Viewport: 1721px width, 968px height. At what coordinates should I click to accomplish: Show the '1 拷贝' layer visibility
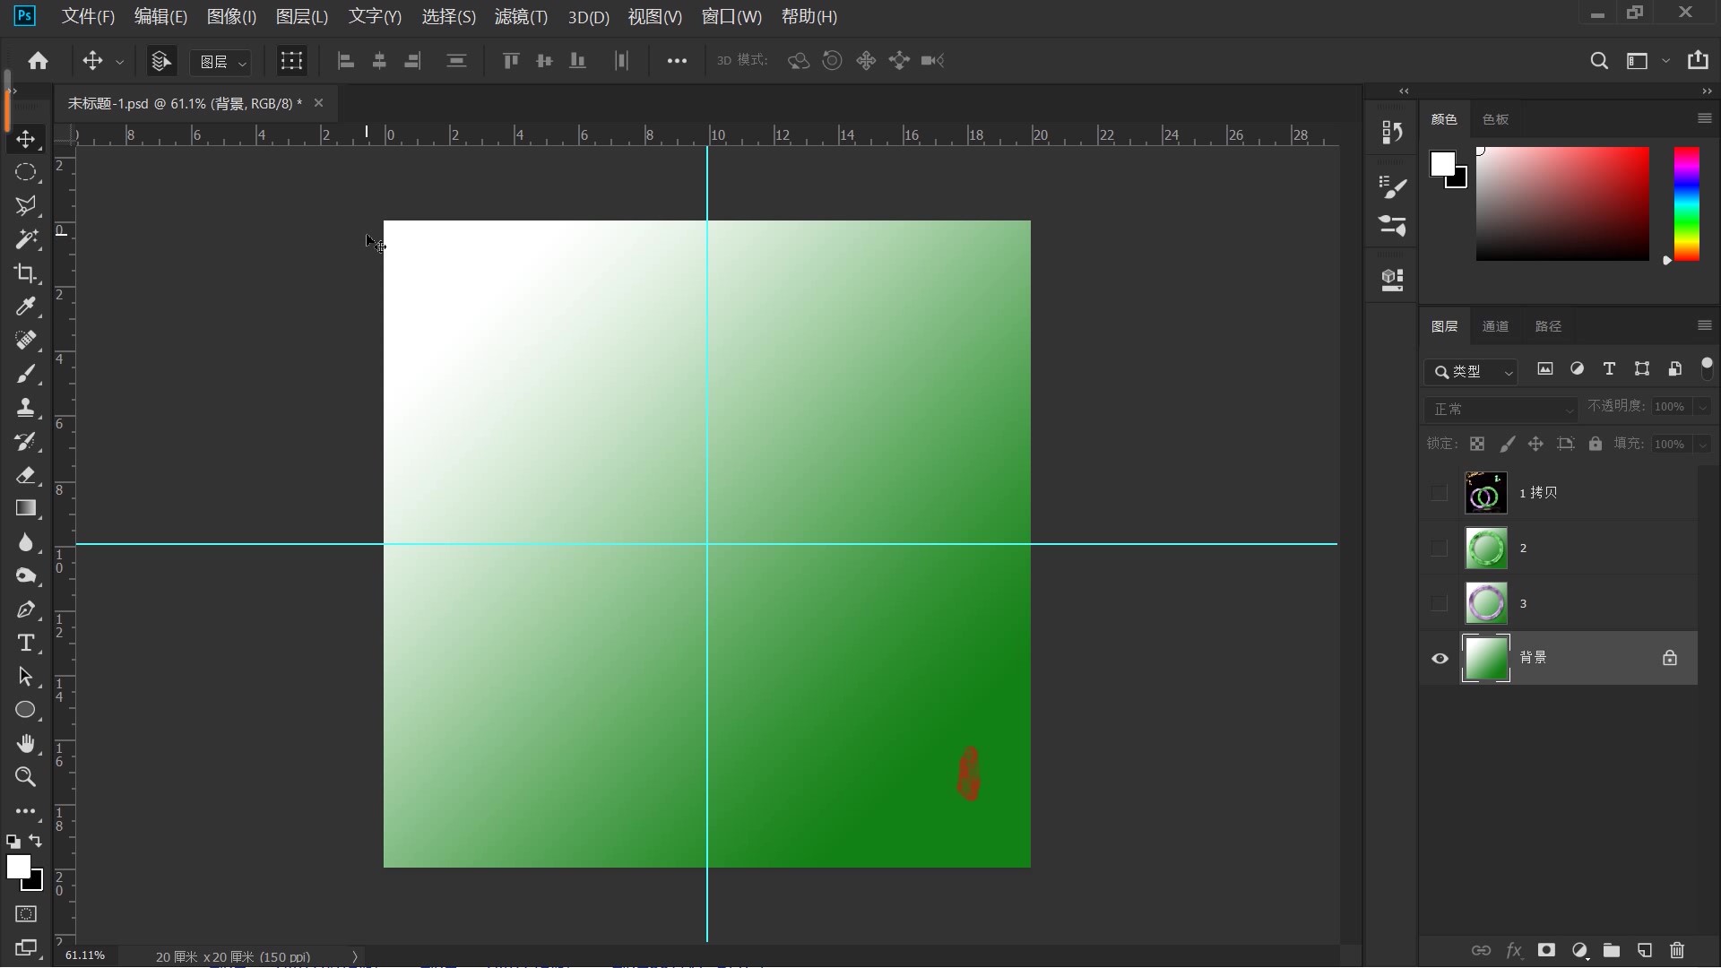tap(1440, 493)
